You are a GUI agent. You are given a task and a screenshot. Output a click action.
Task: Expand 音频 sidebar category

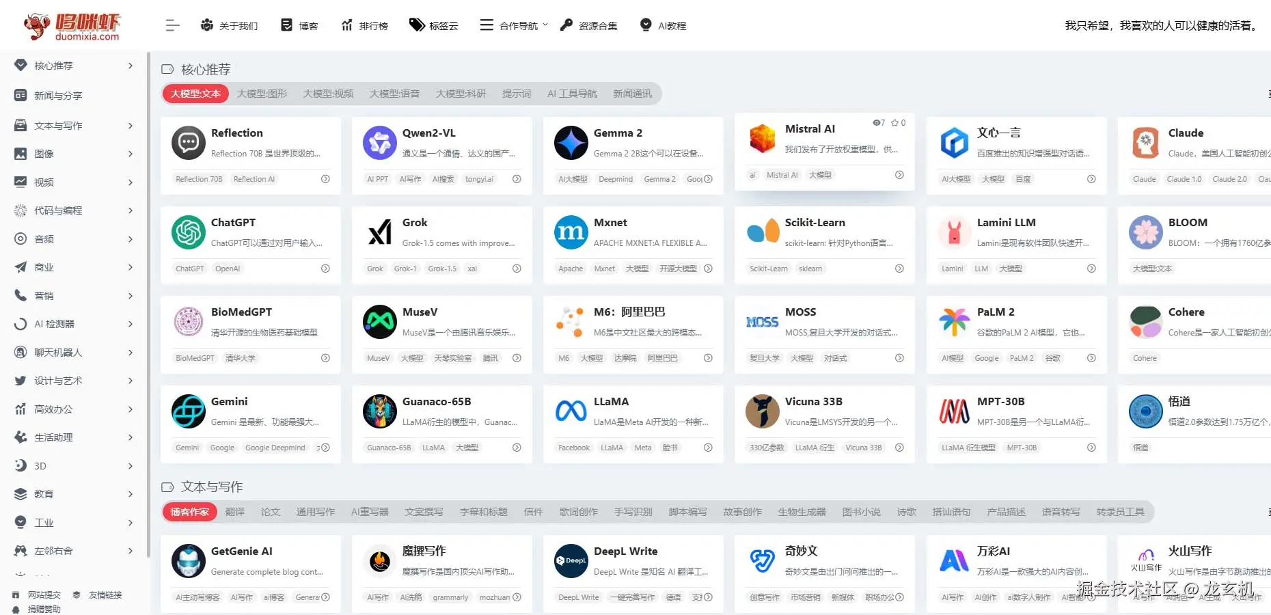coord(74,239)
